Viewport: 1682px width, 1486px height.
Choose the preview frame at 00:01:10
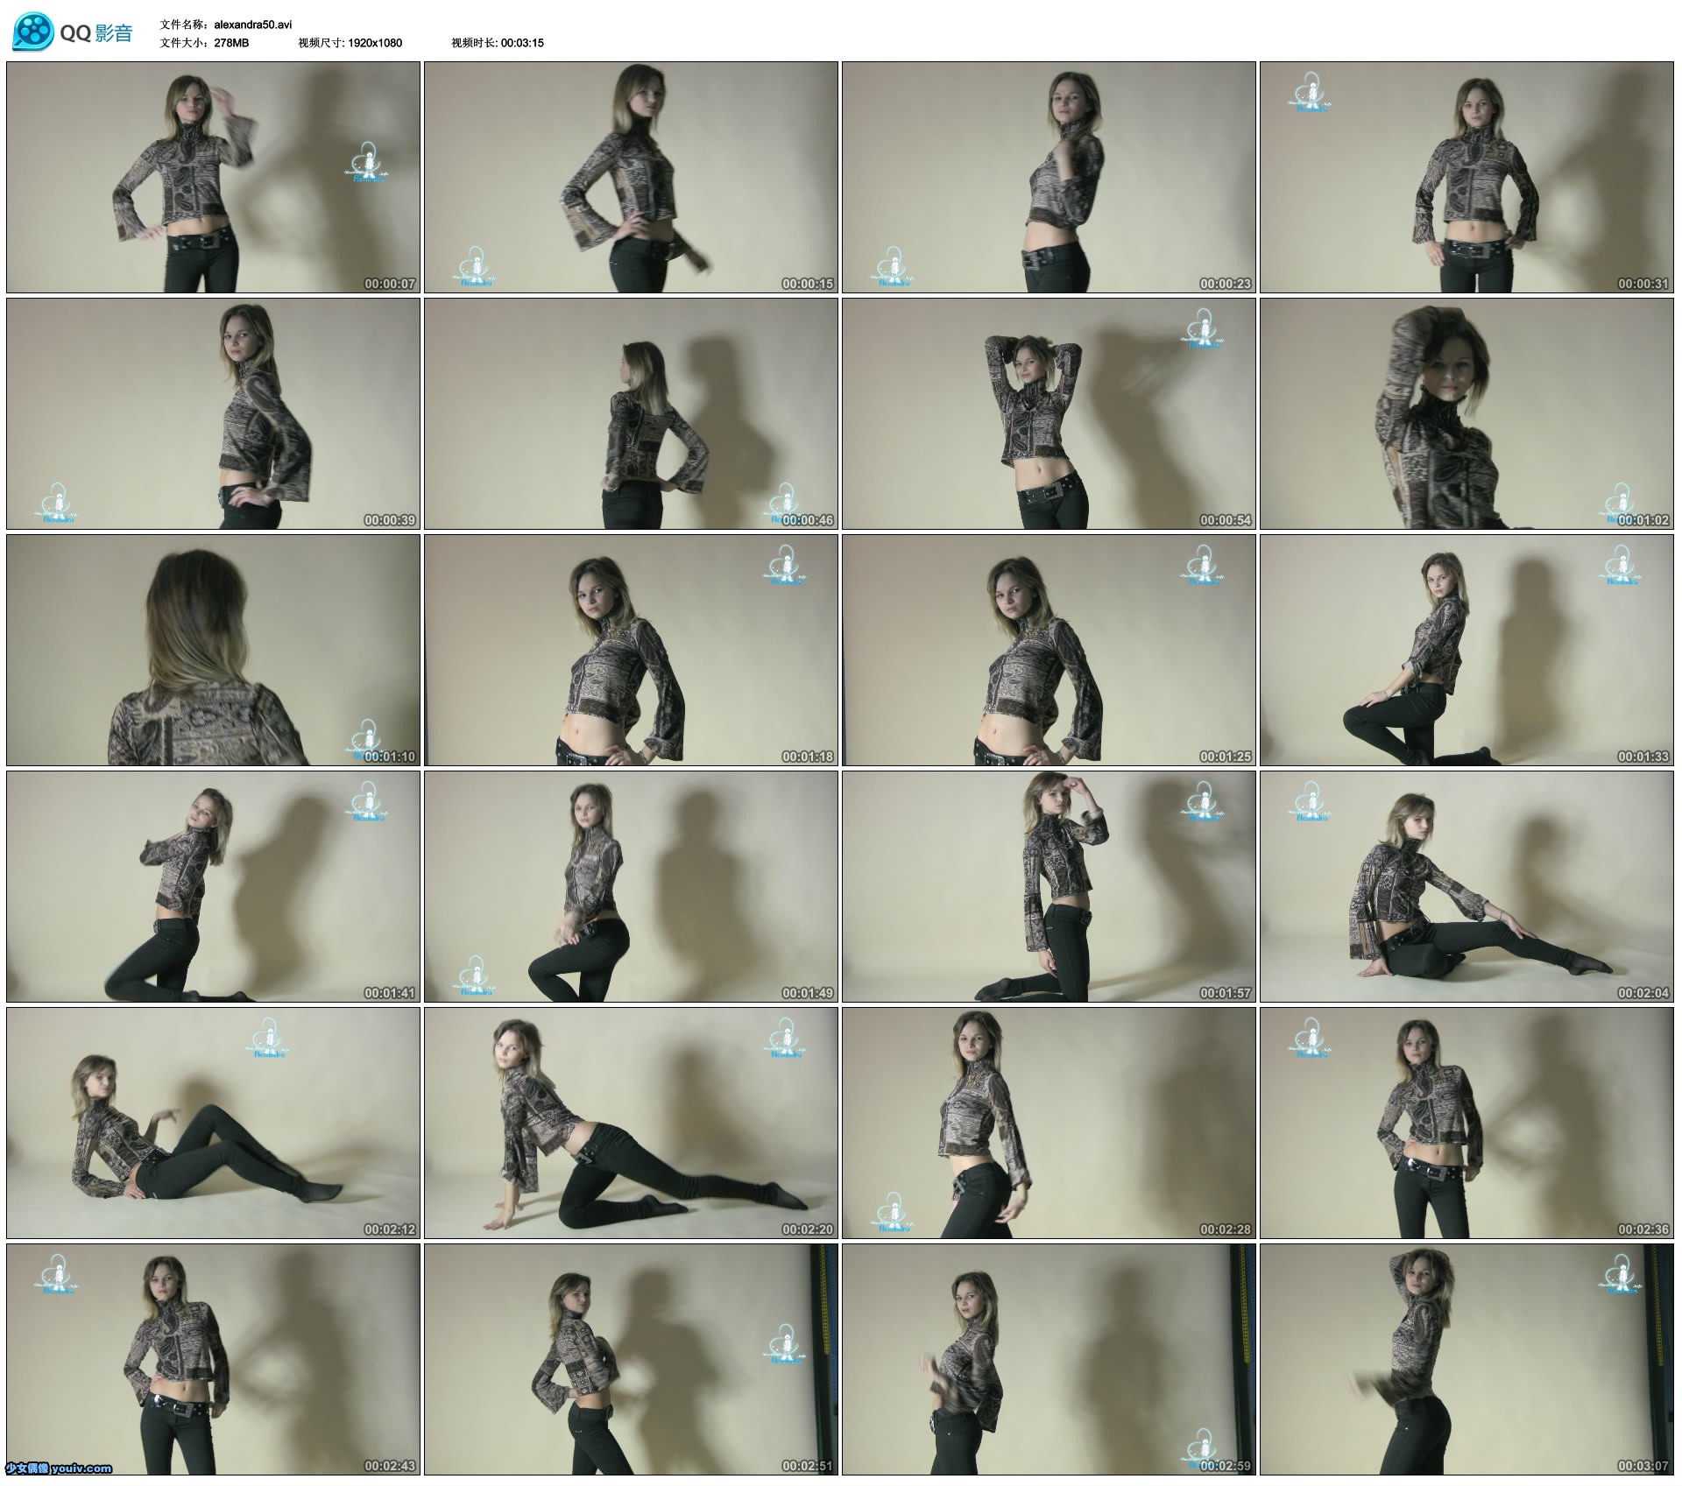[x=213, y=650]
